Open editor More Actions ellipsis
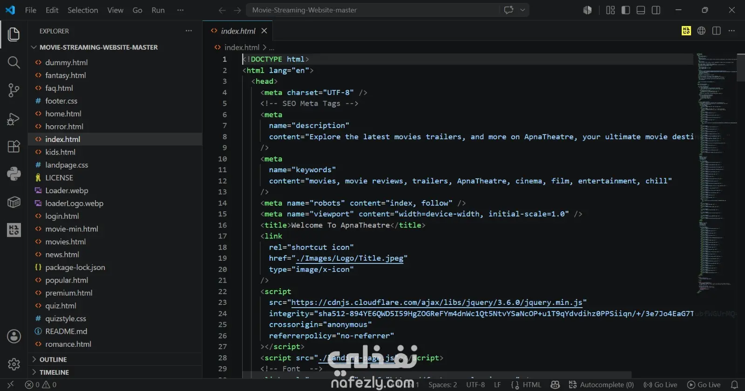745x391 pixels. click(x=731, y=31)
